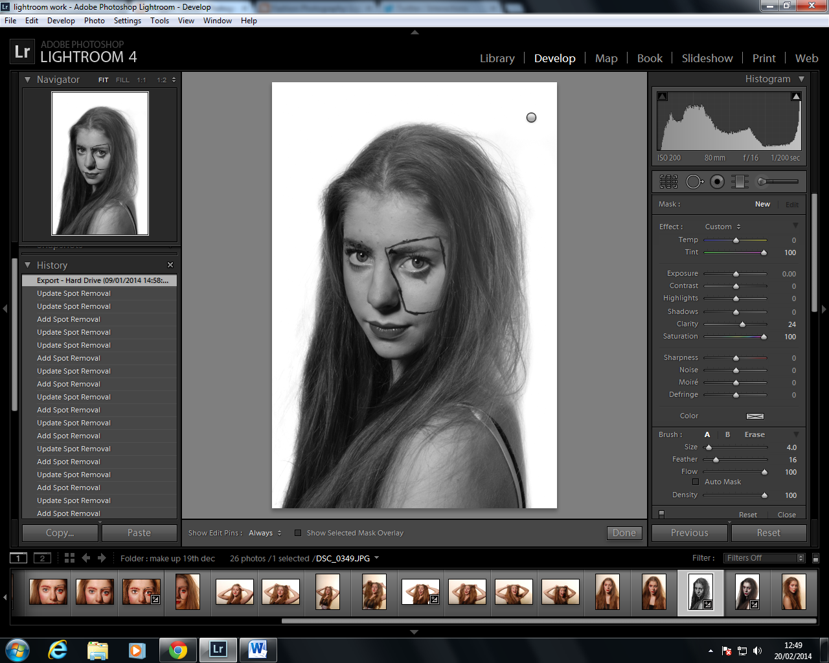Click the Previous button
Image resolution: width=829 pixels, height=663 pixels.
[690, 533]
